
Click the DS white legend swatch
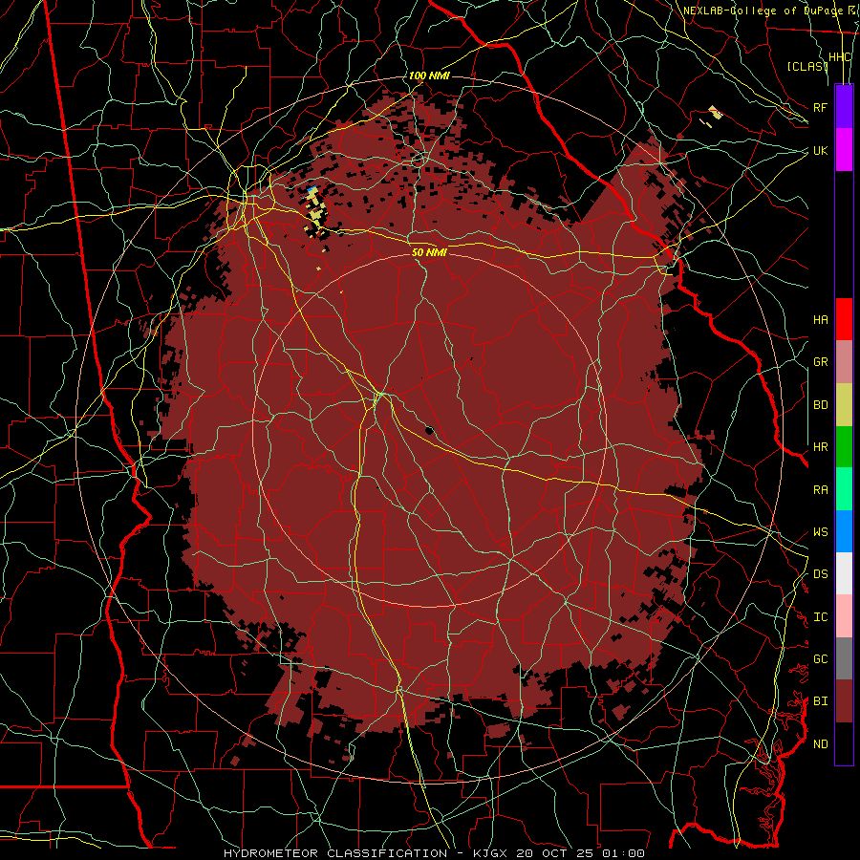pyautogui.click(x=844, y=573)
